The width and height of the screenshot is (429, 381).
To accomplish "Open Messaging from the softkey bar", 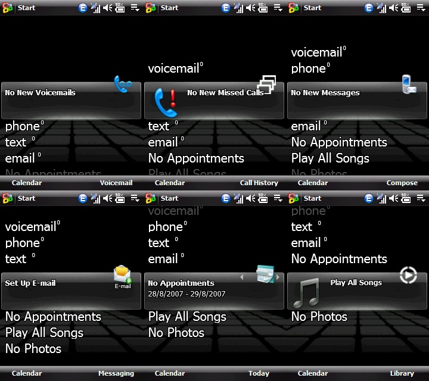I will point(116,373).
